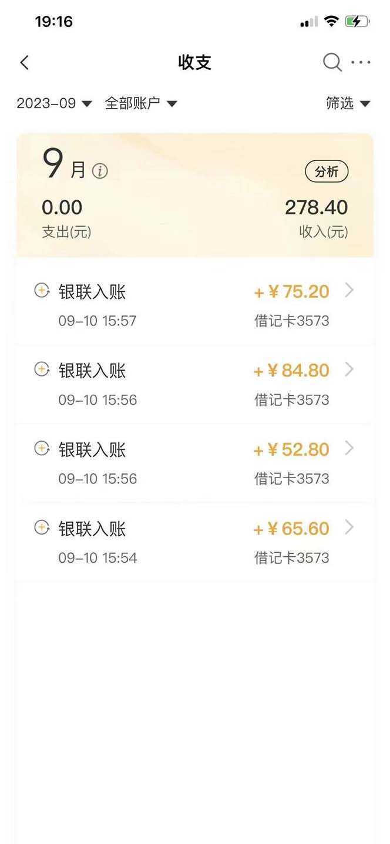
Task: Tap the 银联入账 icon on the last transaction
Action: [x=42, y=528]
